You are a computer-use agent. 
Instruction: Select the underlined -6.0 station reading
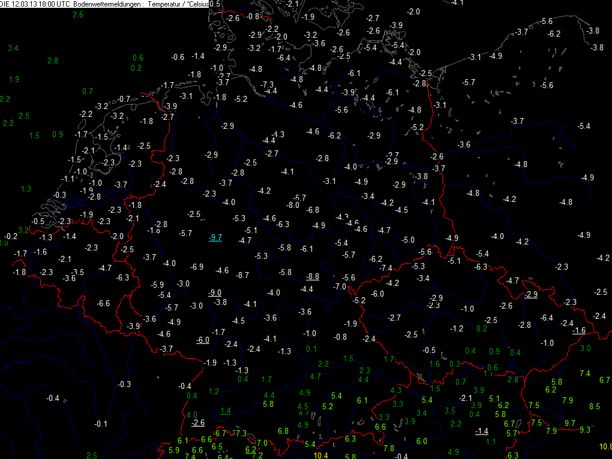[203, 340]
